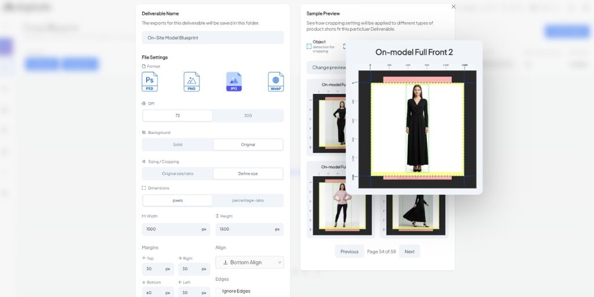Click the Width value field
594x297 pixels.
176,229
